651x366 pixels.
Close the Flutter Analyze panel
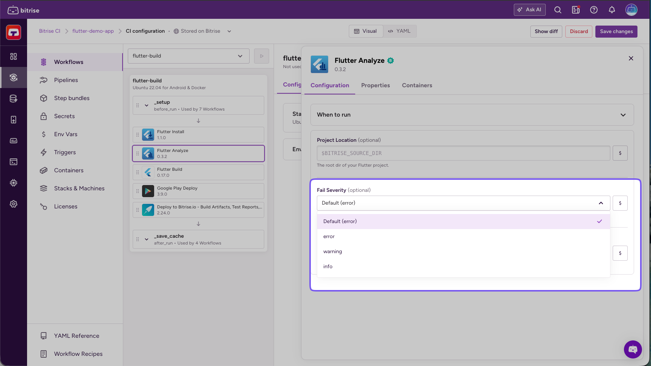(631, 58)
